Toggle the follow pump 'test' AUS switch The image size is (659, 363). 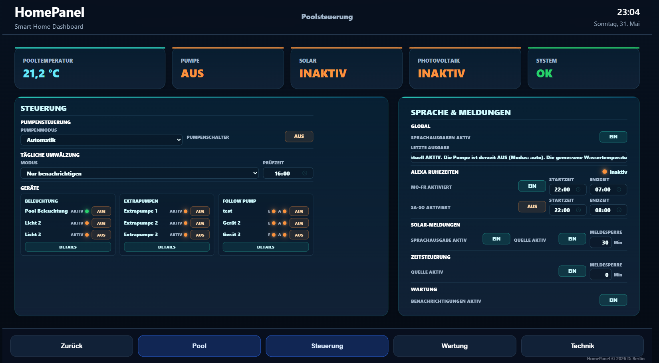pyautogui.click(x=299, y=211)
